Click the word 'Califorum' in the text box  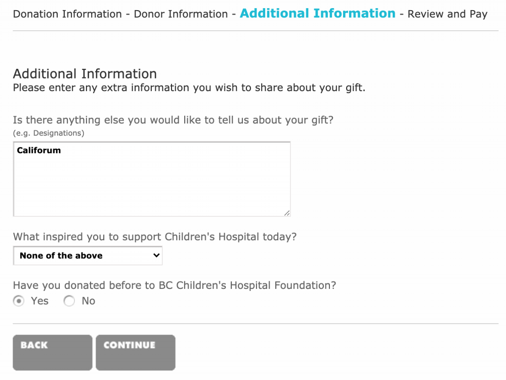click(x=39, y=150)
